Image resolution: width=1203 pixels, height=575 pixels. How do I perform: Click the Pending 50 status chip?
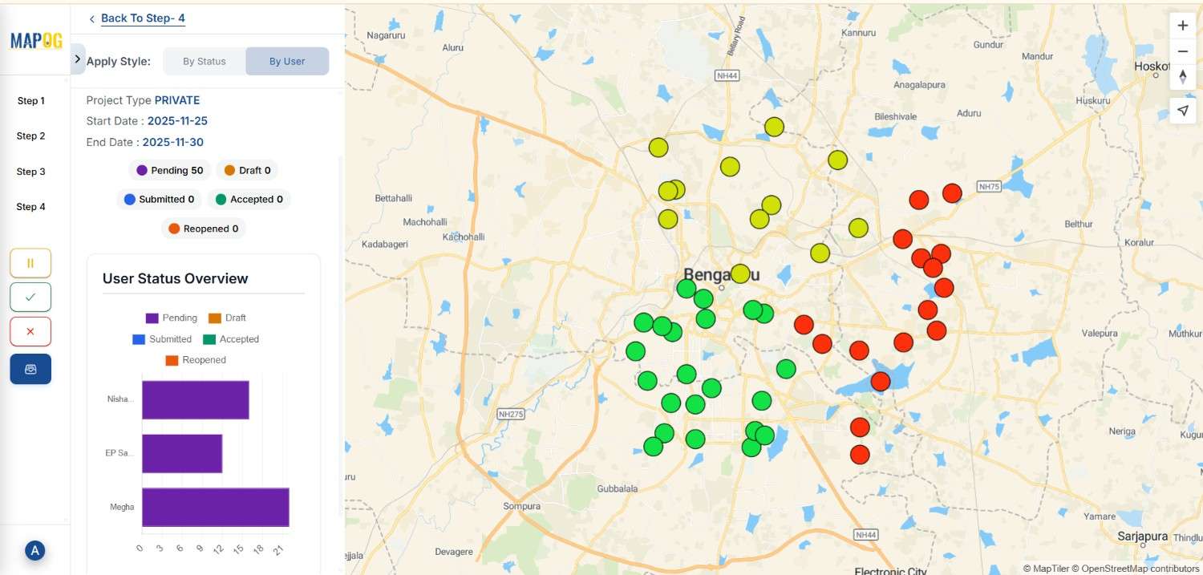[x=169, y=170]
